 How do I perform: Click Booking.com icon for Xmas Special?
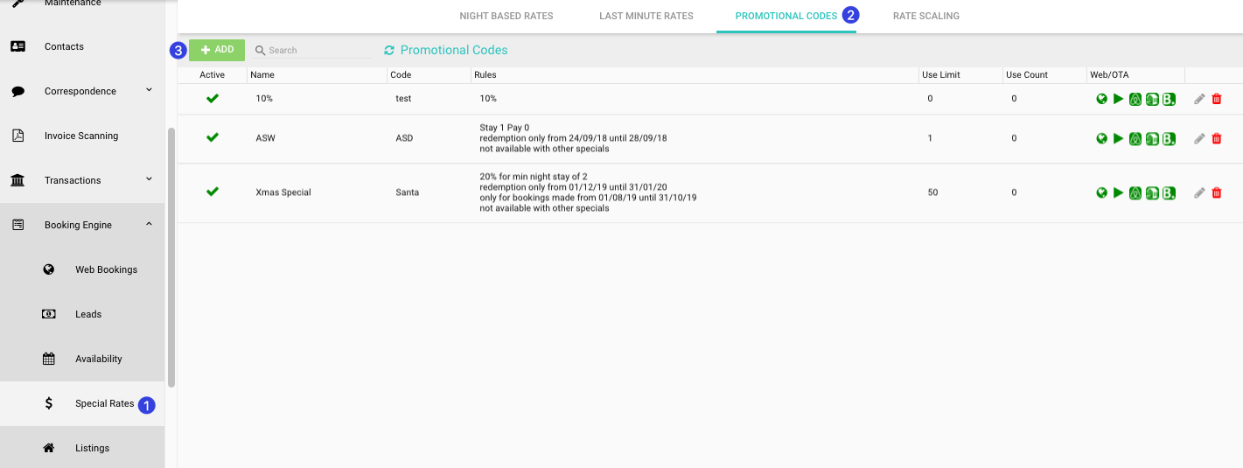1169,192
